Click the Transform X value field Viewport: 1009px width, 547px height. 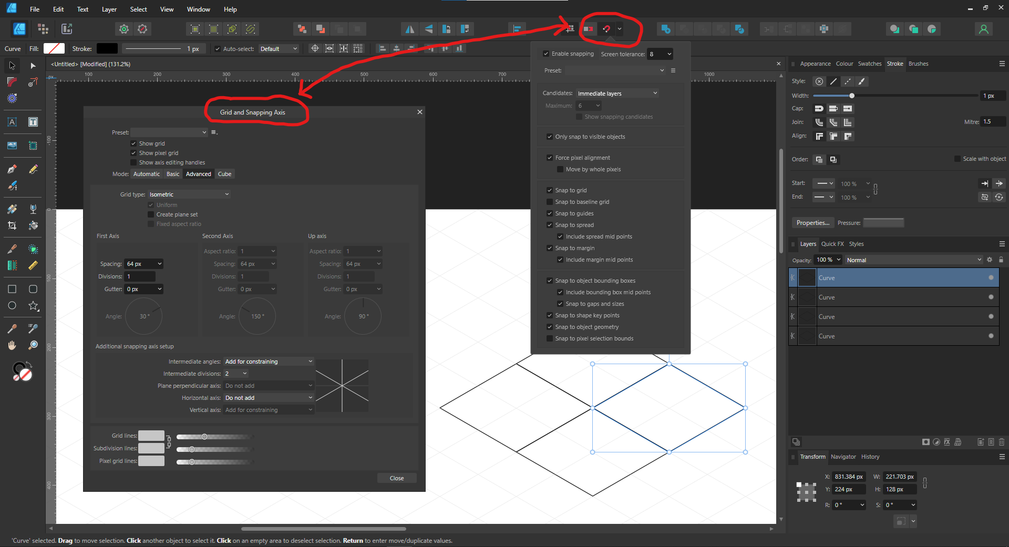[848, 477]
